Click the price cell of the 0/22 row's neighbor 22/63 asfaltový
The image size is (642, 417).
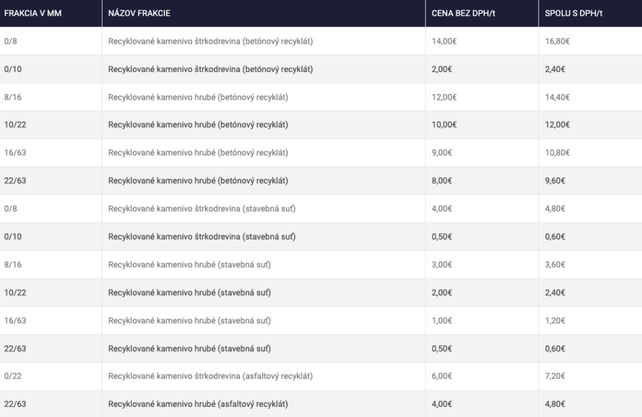point(482,404)
